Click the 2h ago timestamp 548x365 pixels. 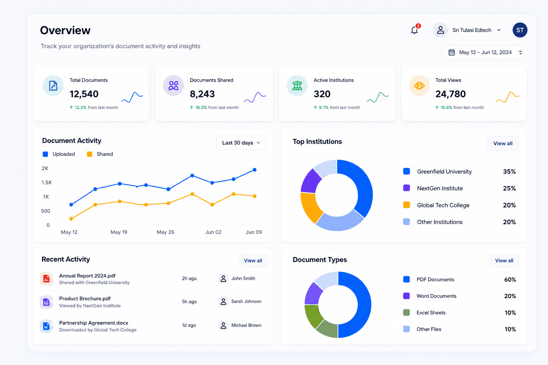(189, 278)
